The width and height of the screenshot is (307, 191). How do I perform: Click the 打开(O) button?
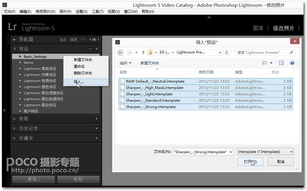click(250, 162)
